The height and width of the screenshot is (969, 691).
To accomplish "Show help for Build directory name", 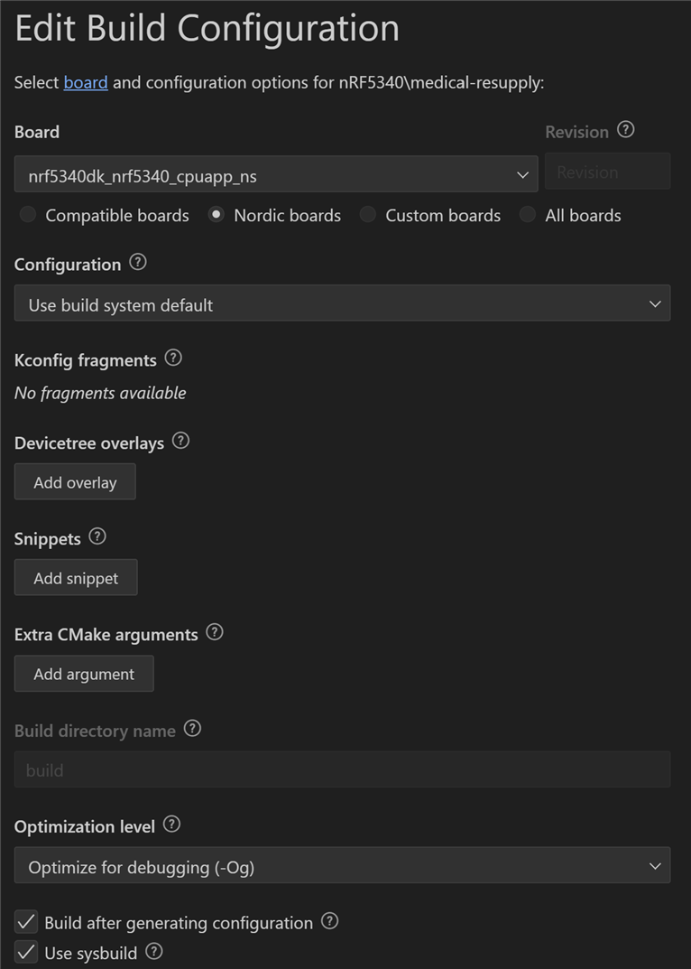I will (x=193, y=729).
